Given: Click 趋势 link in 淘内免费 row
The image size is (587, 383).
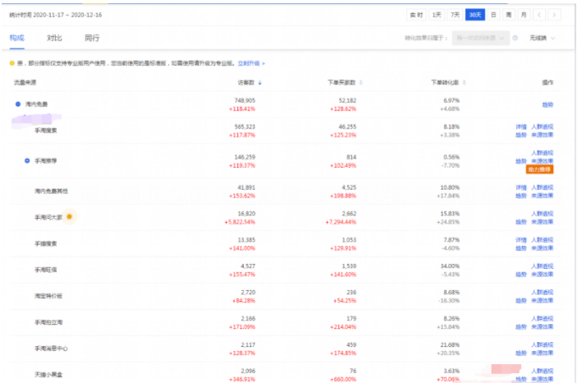Looking at the screenshot, I should (x=548, y=105).
